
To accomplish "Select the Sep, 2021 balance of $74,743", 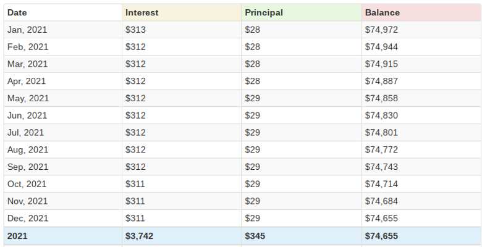I will point(381,167).
